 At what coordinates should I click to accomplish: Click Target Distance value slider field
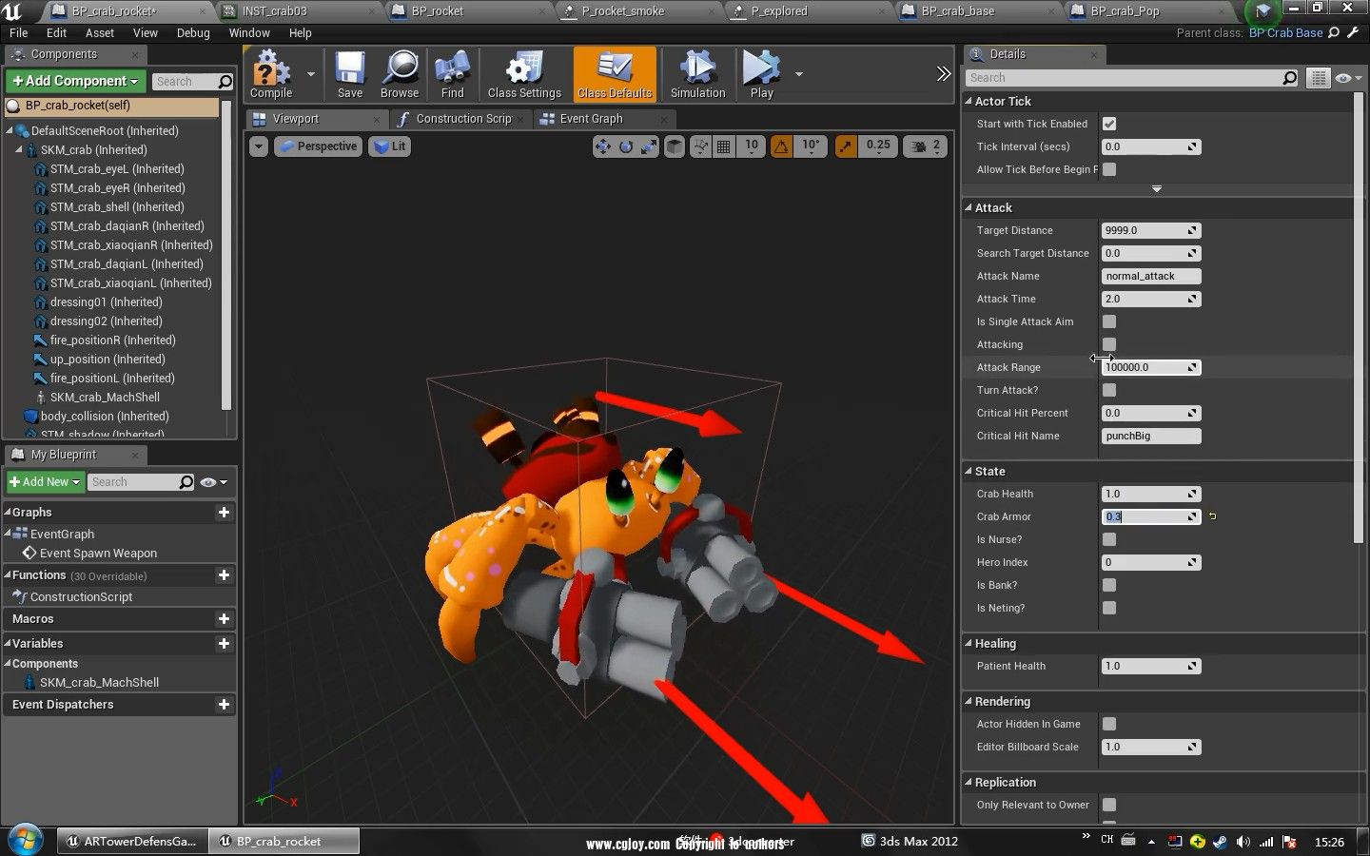1150,230
